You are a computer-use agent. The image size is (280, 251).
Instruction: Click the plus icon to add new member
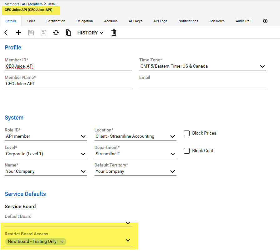click(x=18, y=33)
